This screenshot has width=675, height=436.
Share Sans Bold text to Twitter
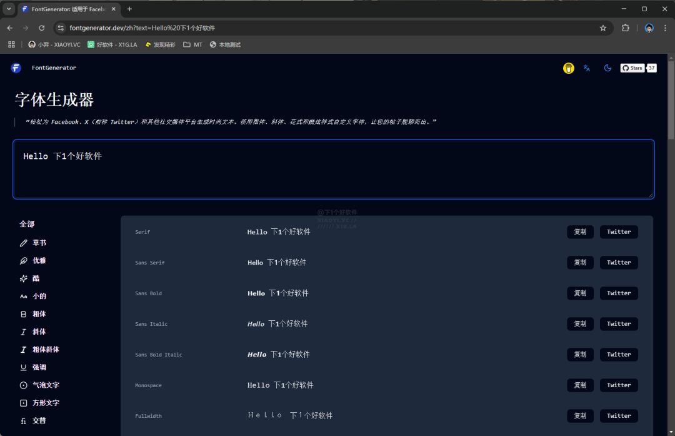[x=619, y=293]
